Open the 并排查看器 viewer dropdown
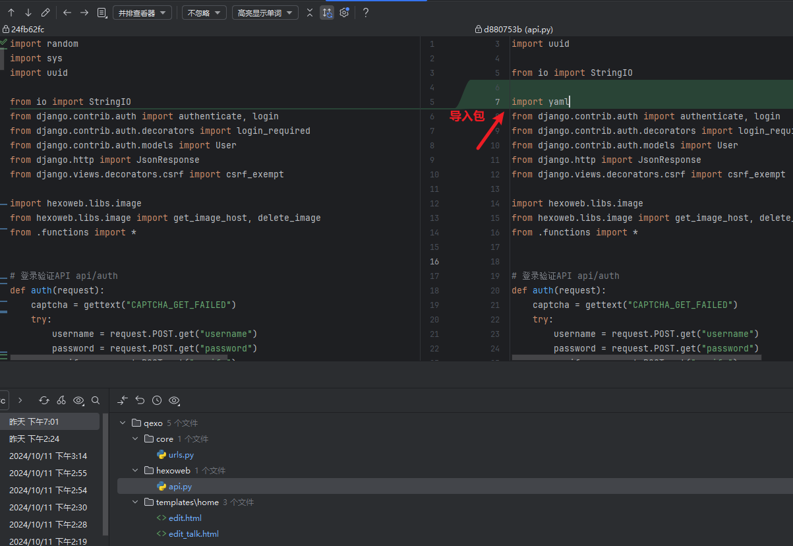Viewport: 793px width, 546px height. pyautogui.click(x=142, y=13)
